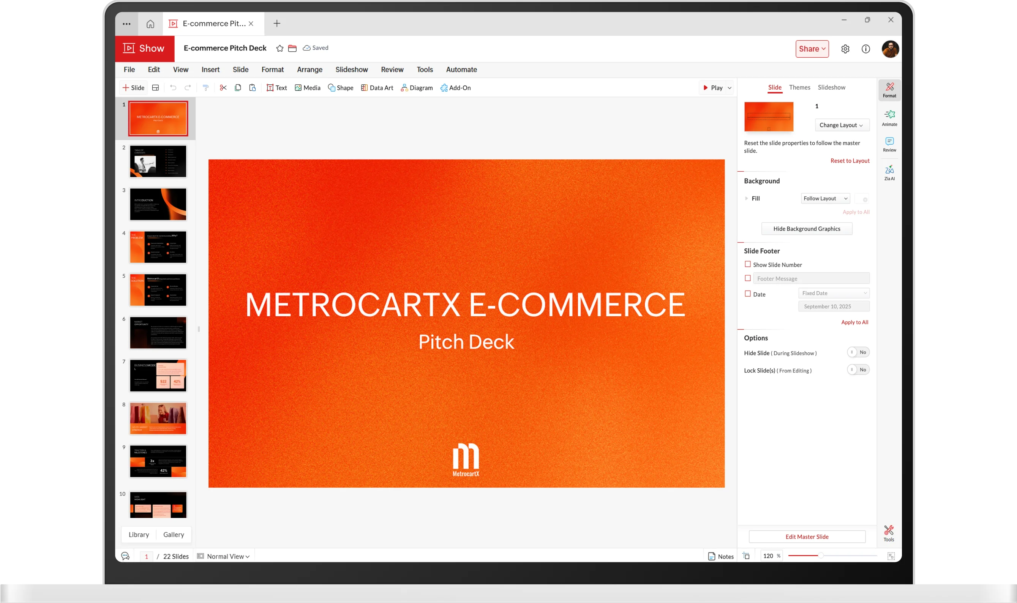Open the Arrange menu

[309, 69]
